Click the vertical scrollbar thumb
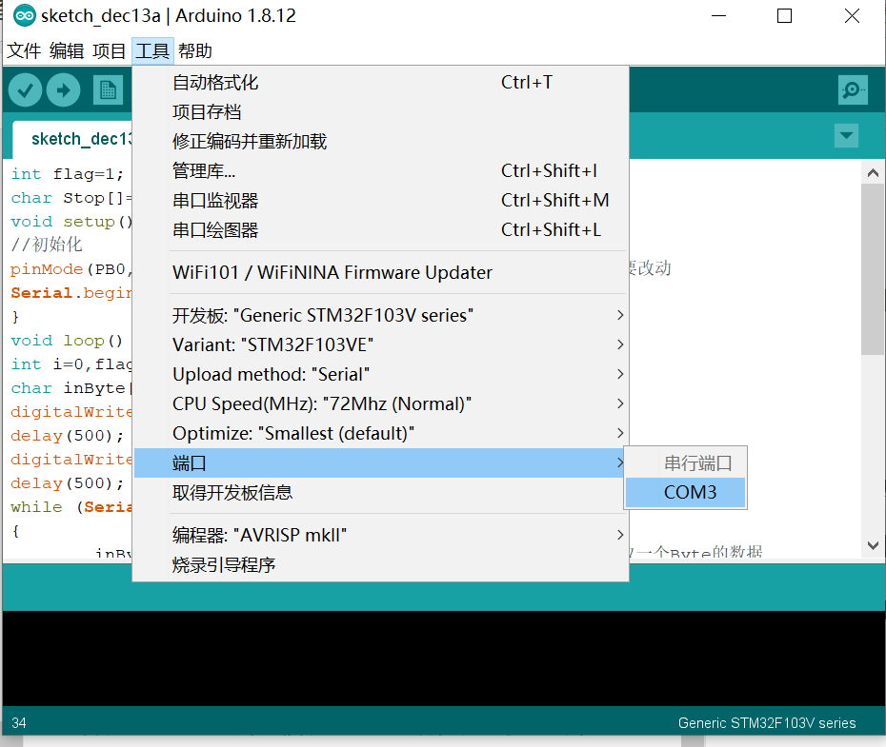 (x=873, y=269)
